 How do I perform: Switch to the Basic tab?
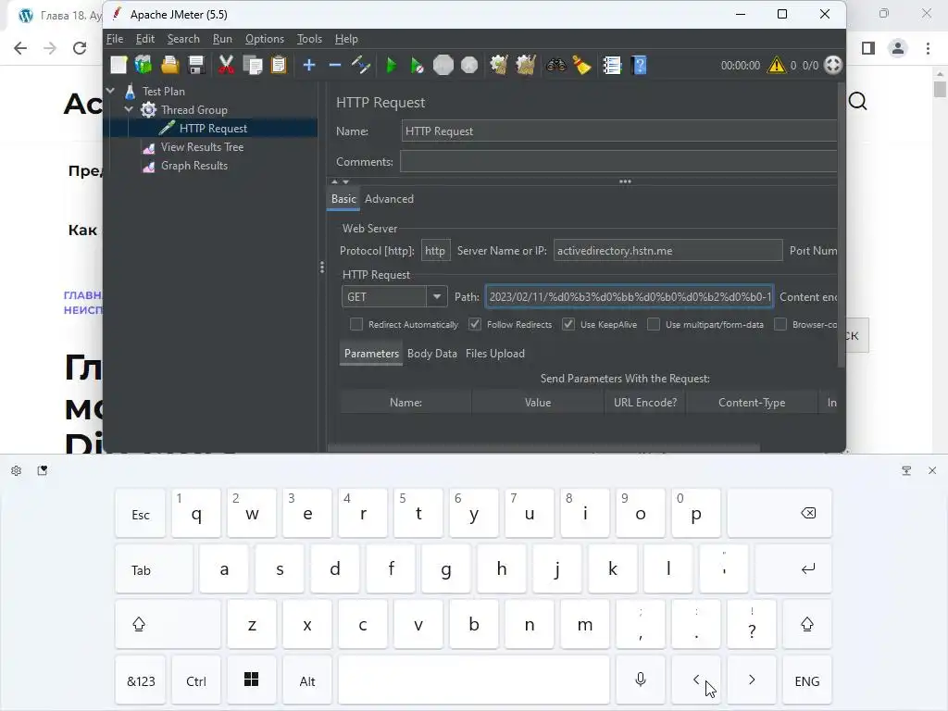343,199
